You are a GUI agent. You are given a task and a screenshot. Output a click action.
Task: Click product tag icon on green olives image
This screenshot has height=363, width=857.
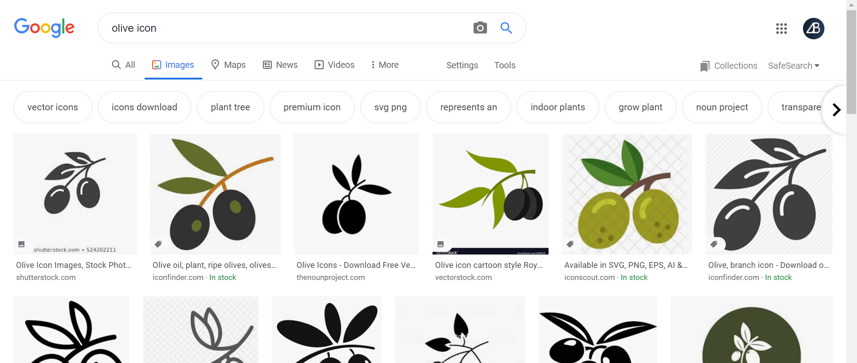(570, 244)
